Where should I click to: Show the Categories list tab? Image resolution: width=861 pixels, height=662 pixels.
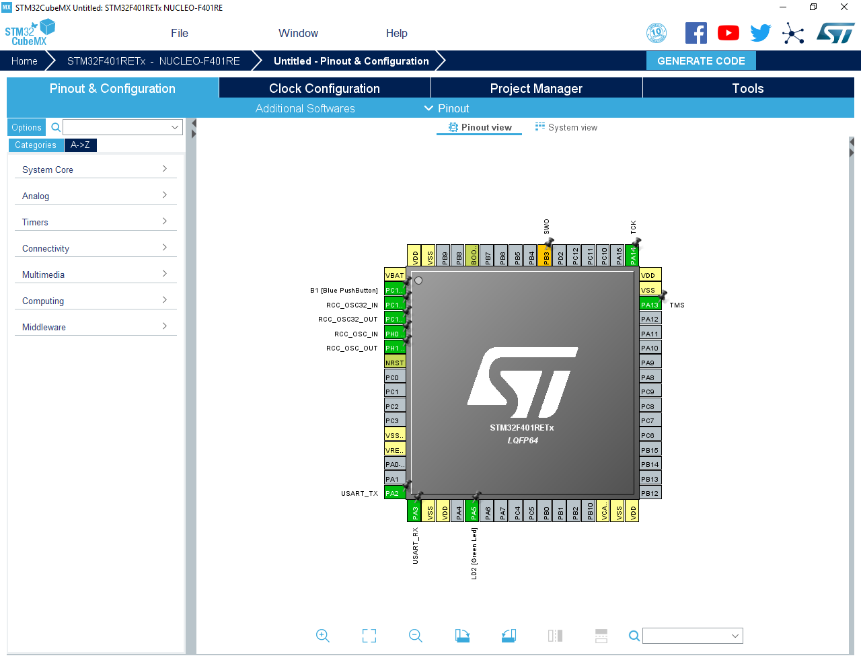point(36,145)
